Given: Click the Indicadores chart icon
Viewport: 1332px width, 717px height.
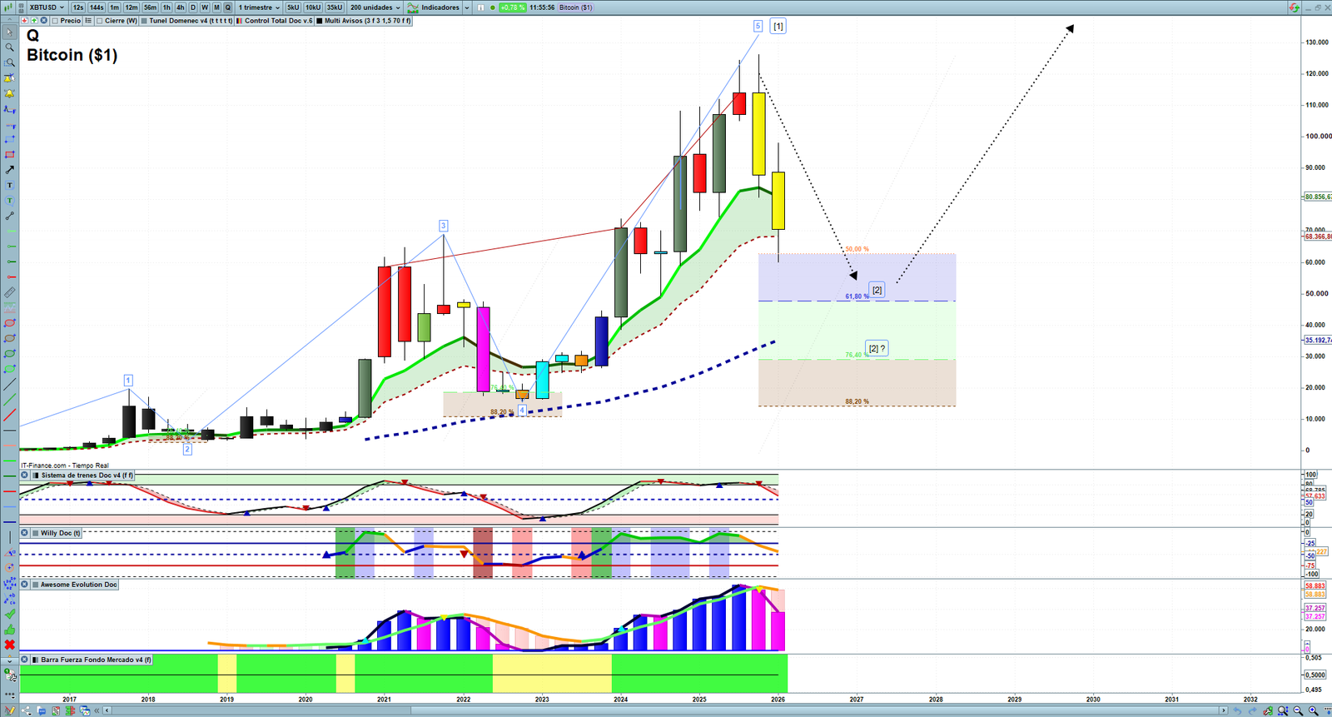Looking at the screenshot, I should coord(413,7).
